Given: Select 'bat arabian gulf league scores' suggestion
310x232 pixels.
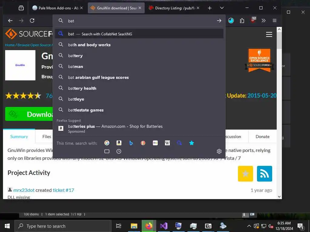Looking at the screenshot, I should (139, 77).
